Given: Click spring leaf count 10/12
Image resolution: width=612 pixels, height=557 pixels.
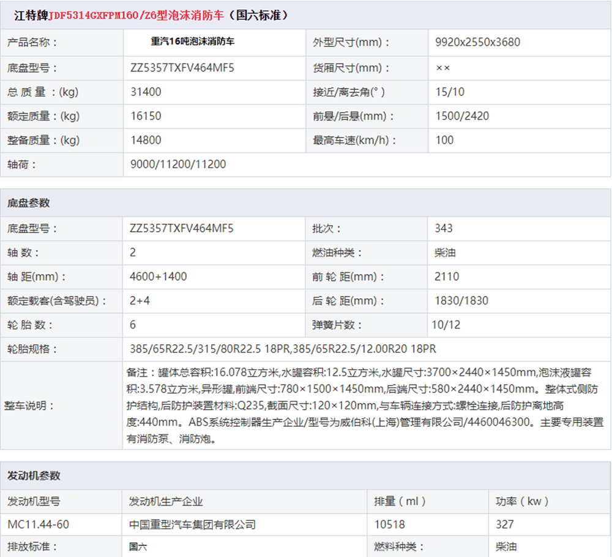Looking at the screenshot, I should pos(446,325).
